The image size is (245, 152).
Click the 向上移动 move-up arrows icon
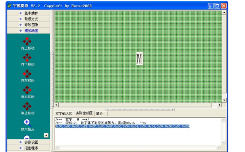pos(27,41)
